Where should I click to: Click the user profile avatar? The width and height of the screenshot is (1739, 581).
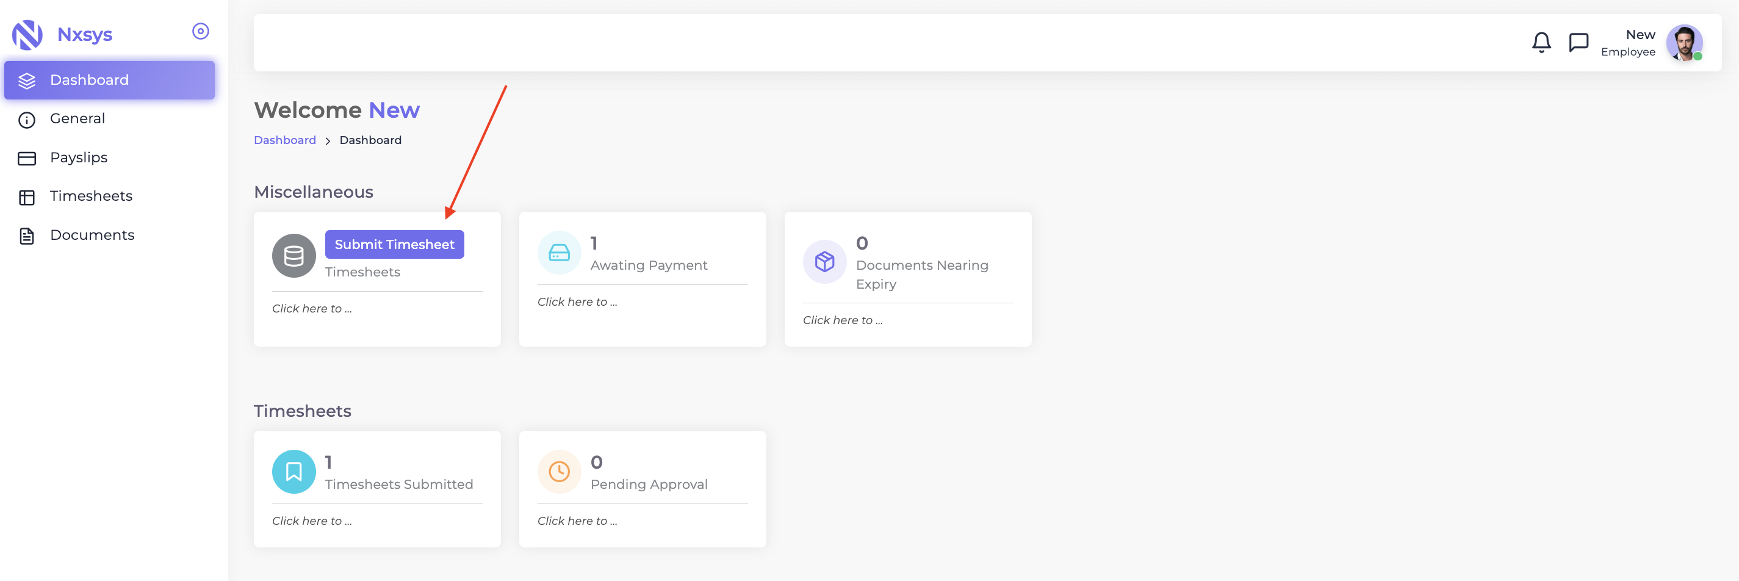point(1684,43)
